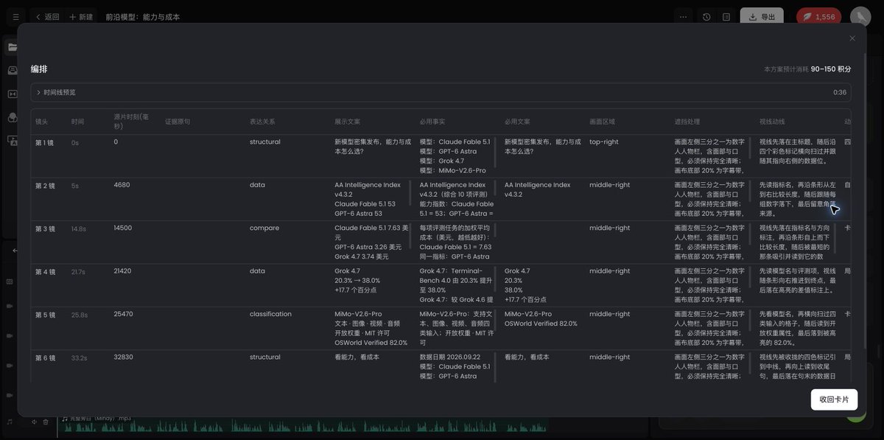
Task: Click the user avatar in the top bar
Action: pyautogui.click(x=860, y=17)
